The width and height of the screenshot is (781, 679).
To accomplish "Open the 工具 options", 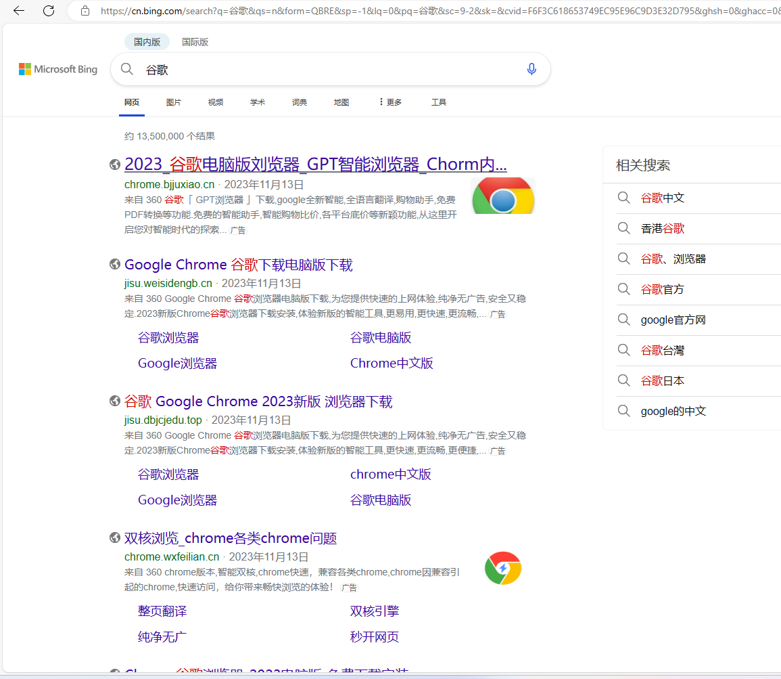I will click(439, 102).
